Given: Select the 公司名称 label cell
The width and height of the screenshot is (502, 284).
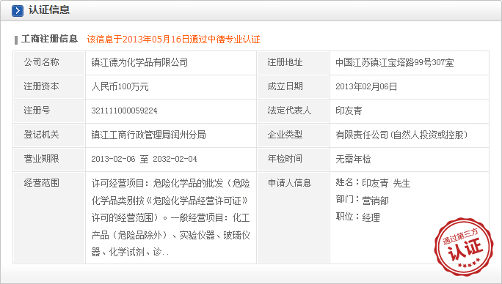Looking at the screenshot, I should pyautogui.click(x=49, y=63).
